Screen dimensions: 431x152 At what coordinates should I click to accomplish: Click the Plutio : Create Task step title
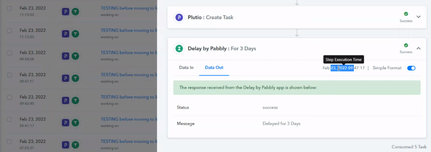click(211, 17)
